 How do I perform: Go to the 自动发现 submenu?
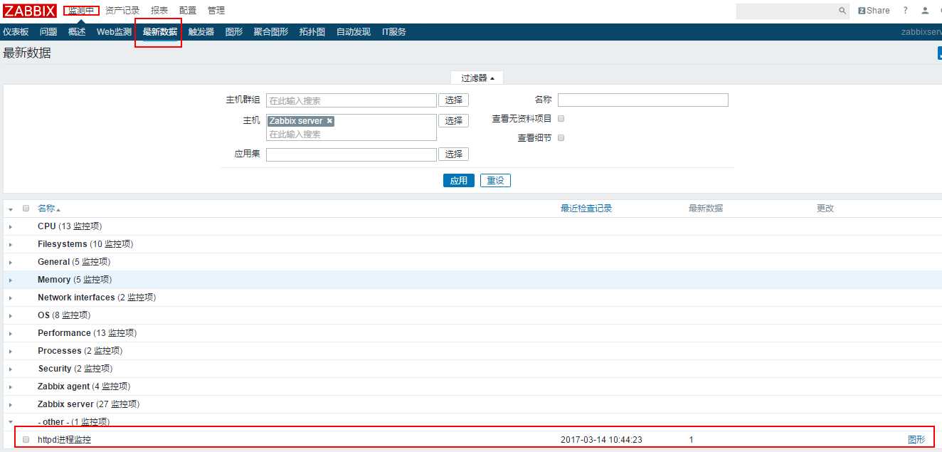coord(354,32)
